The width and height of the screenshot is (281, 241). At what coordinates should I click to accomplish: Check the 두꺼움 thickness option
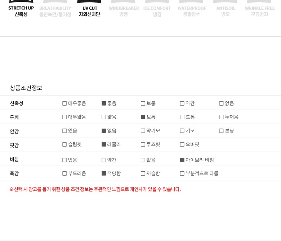pyautogui.click(x=222, y=117)
